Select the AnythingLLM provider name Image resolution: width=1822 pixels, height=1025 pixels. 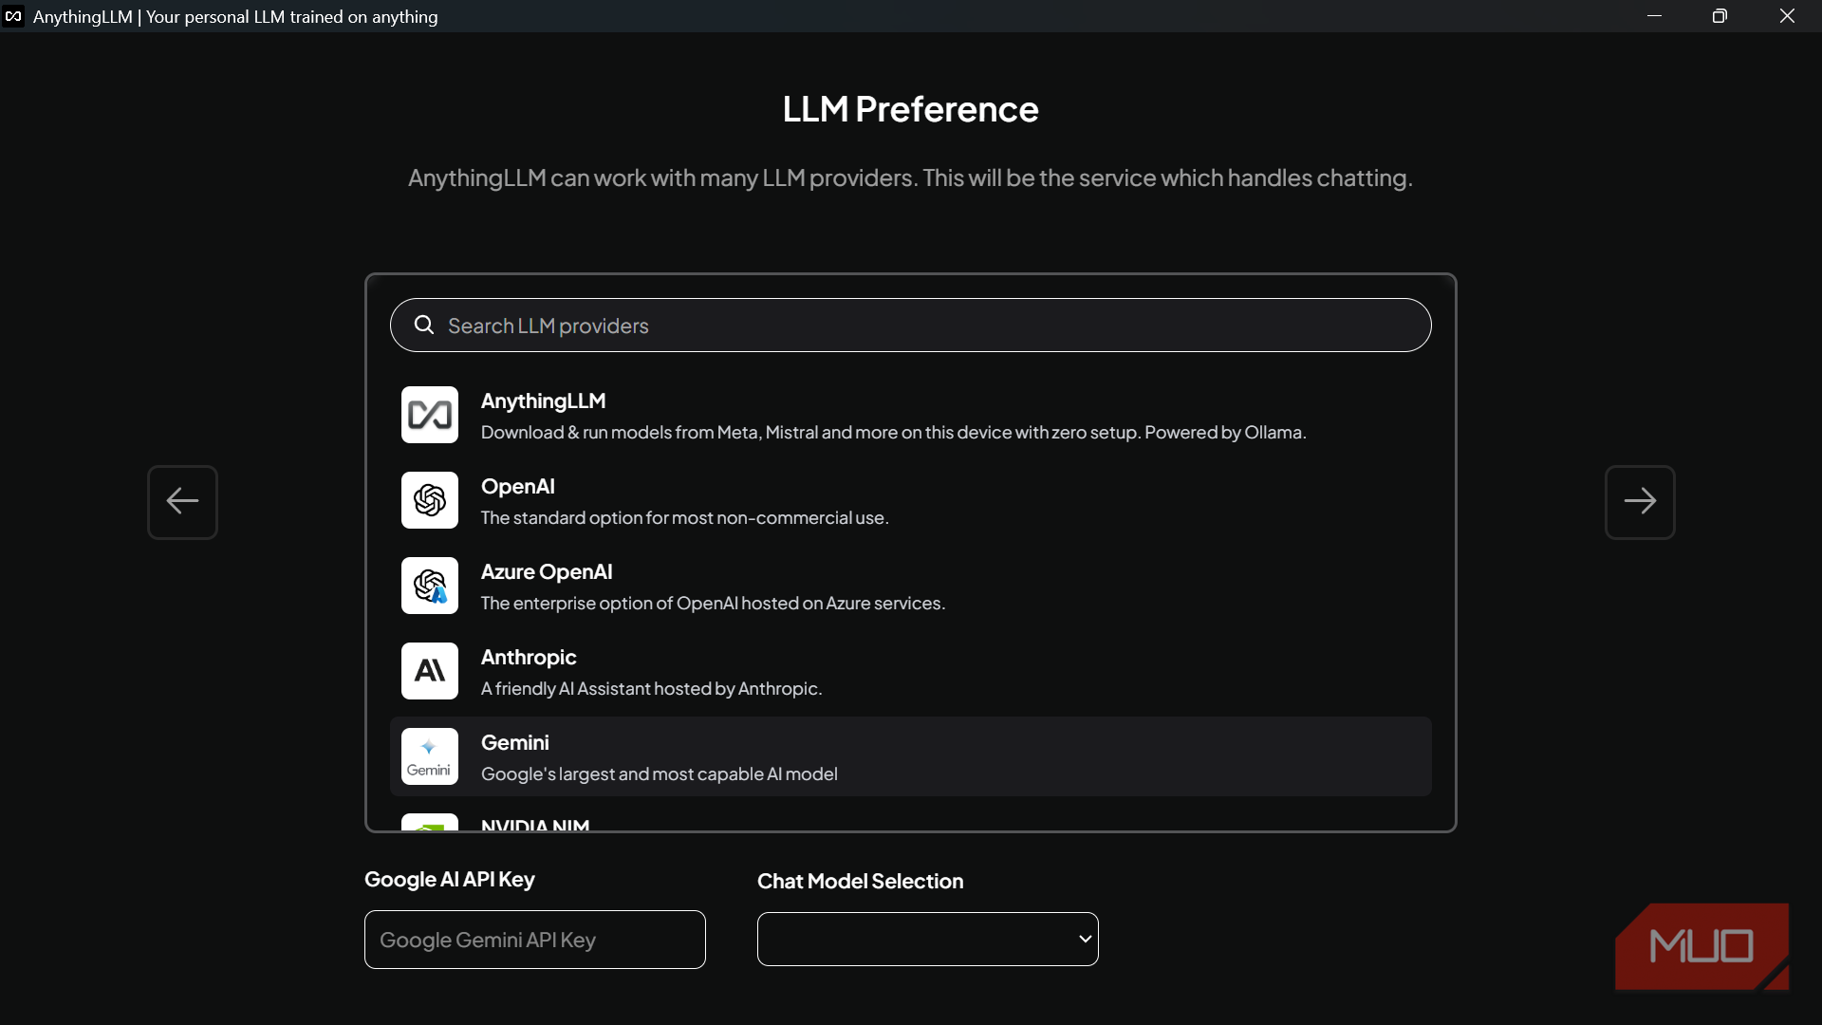pos(544,401)
